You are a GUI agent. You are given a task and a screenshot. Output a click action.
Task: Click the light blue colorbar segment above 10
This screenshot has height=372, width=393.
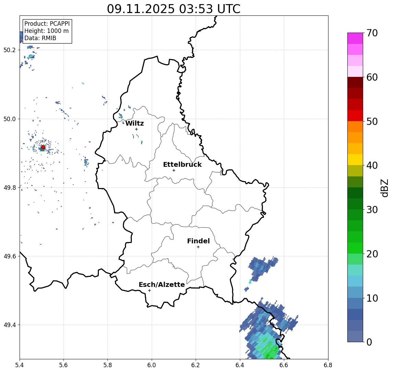pos(355,292)
